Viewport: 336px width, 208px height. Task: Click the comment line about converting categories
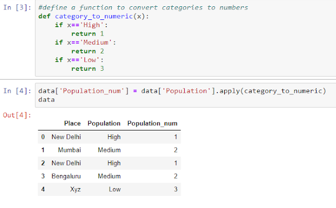coord(143,8)
